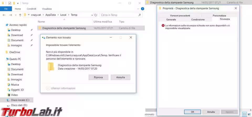Click AppData in the address path
This screenshot has width=252, height=117.
(50, 15)
